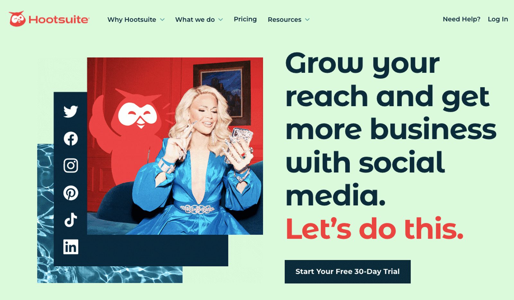Expand the What we do chevron
This screenshot has width=514, height=300.
tap(221, 20)
